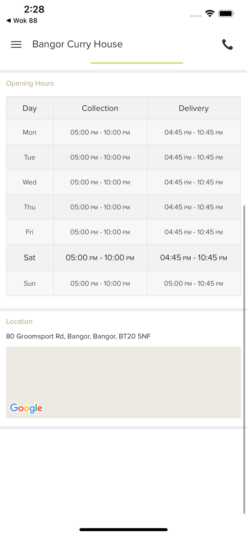
Task: Tap the yellow bar above Opening Hours
Action: click(137, 63)
